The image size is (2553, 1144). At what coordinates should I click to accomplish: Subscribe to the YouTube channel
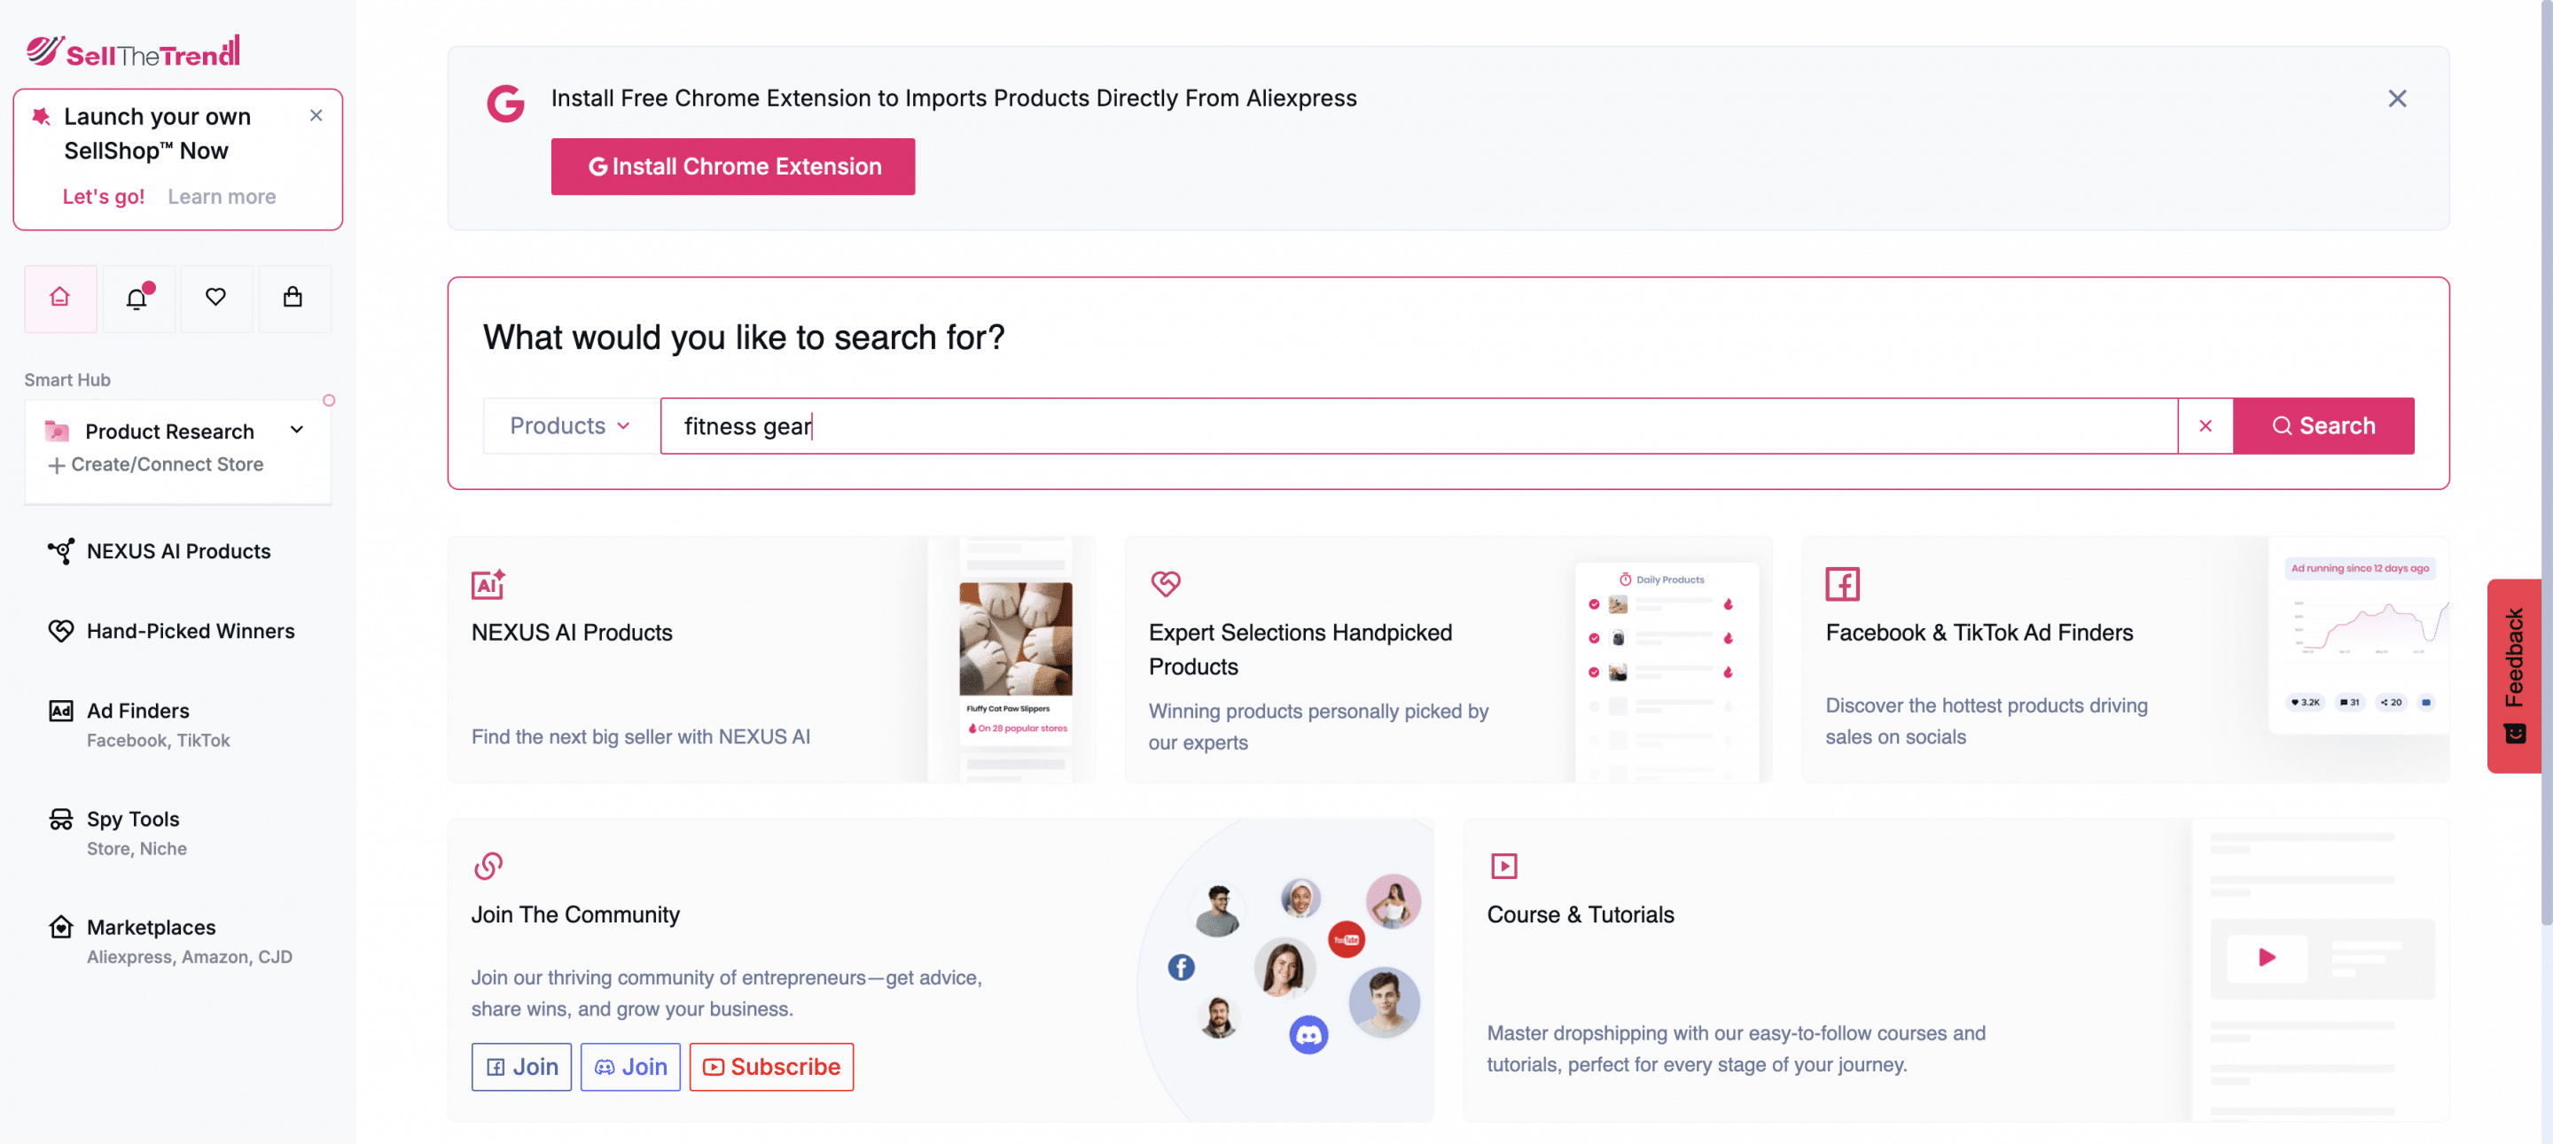click(x=771, y=1067)
